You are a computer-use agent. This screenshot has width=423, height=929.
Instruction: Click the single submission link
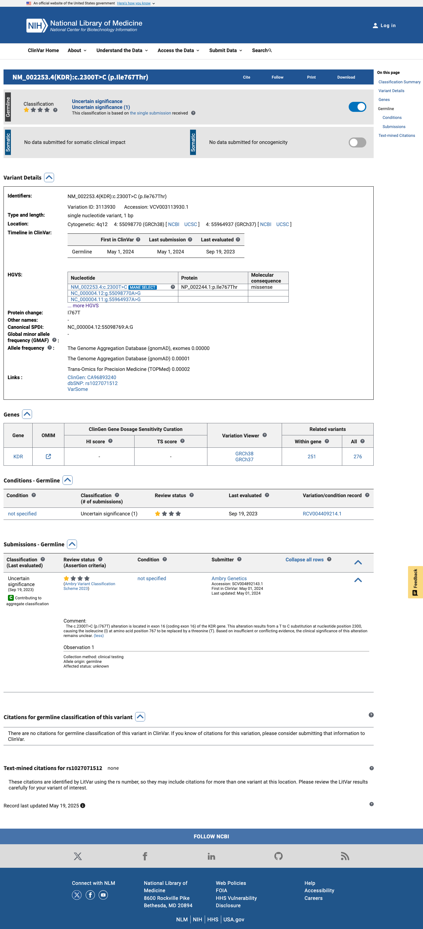tap(150, 113)
